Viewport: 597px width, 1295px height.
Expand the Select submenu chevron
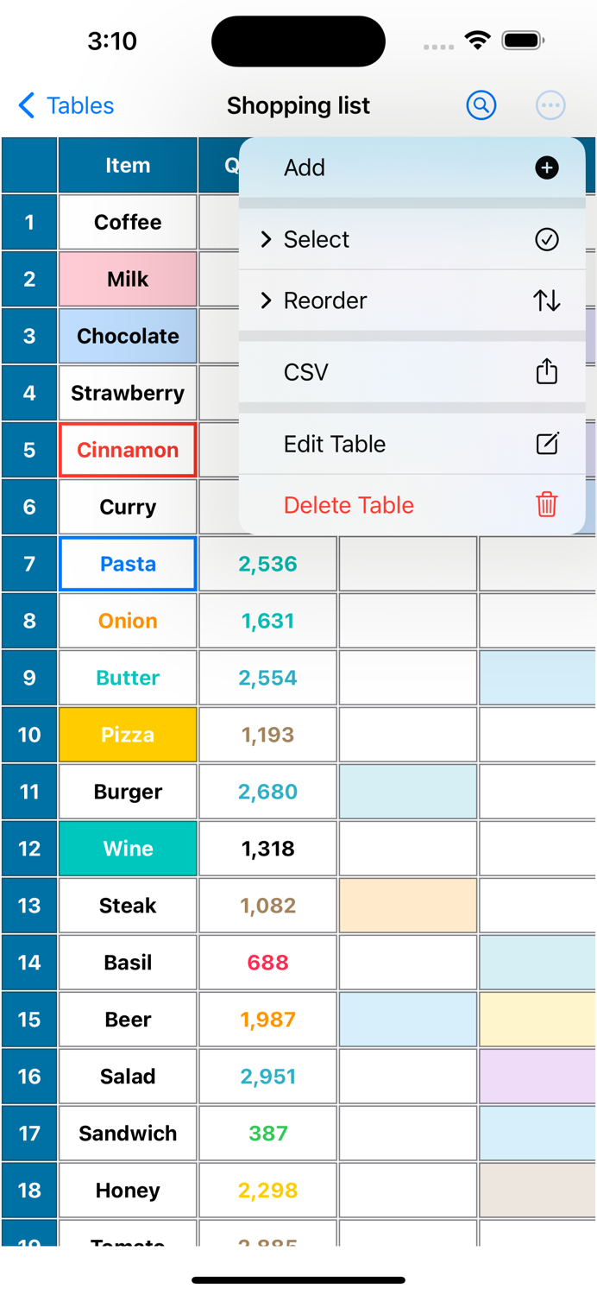(x=266, y=239)
